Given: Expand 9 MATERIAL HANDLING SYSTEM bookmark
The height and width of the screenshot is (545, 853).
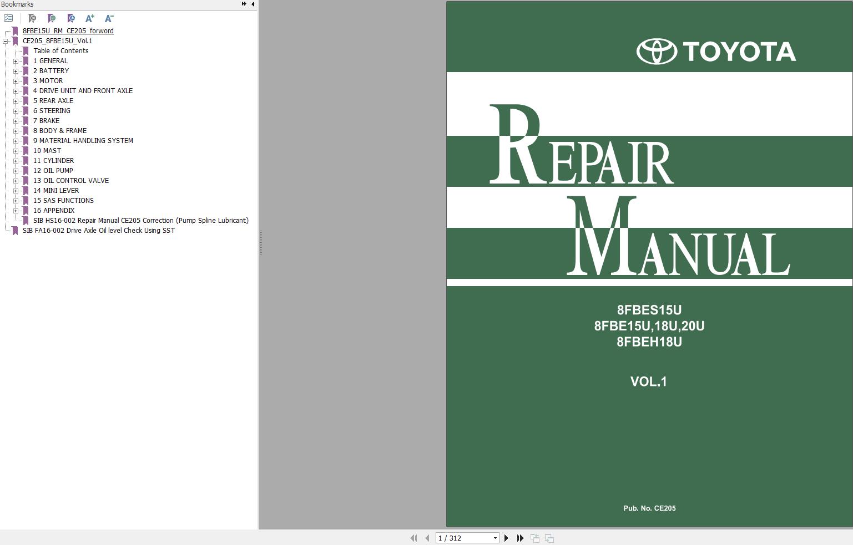Looking at the screenshot, I should click(16, 141).
